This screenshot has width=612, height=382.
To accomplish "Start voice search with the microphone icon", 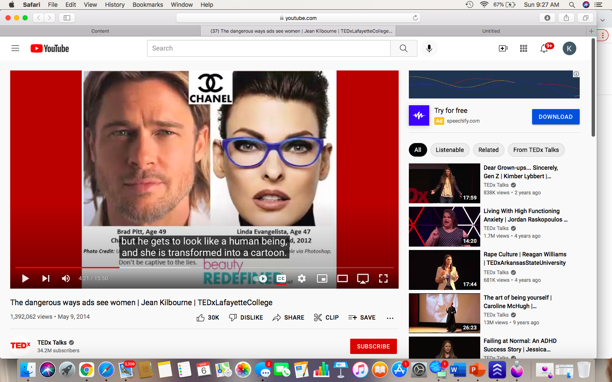I will point(429,48).
